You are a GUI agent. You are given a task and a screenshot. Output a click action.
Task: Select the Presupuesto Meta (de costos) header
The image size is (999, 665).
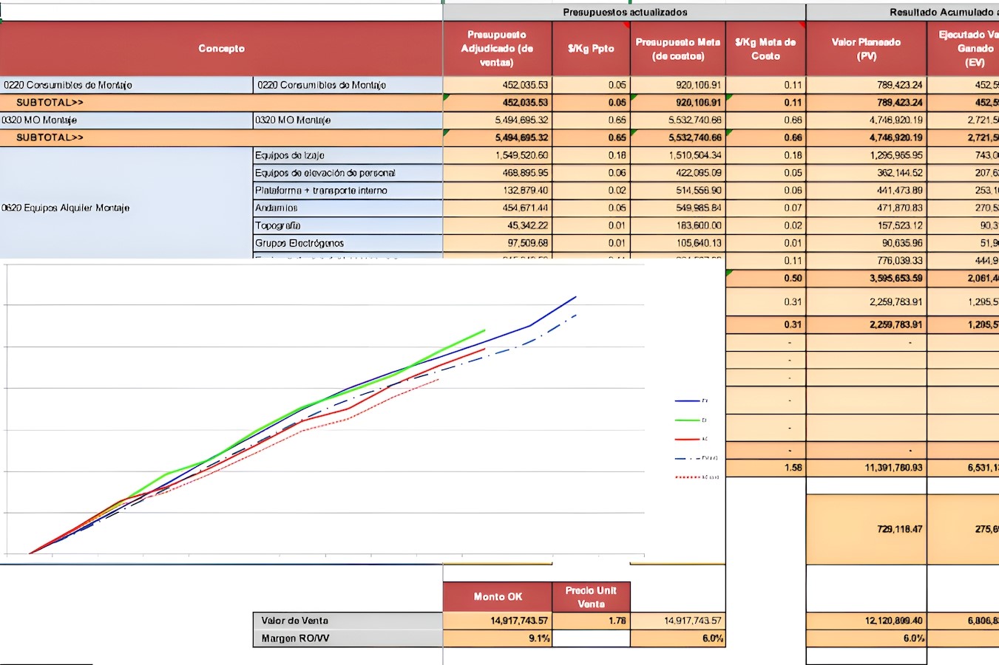click(x=677, y=49)
